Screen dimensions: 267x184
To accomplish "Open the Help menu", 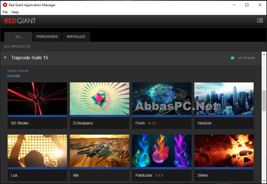I will tap(15, 12).
